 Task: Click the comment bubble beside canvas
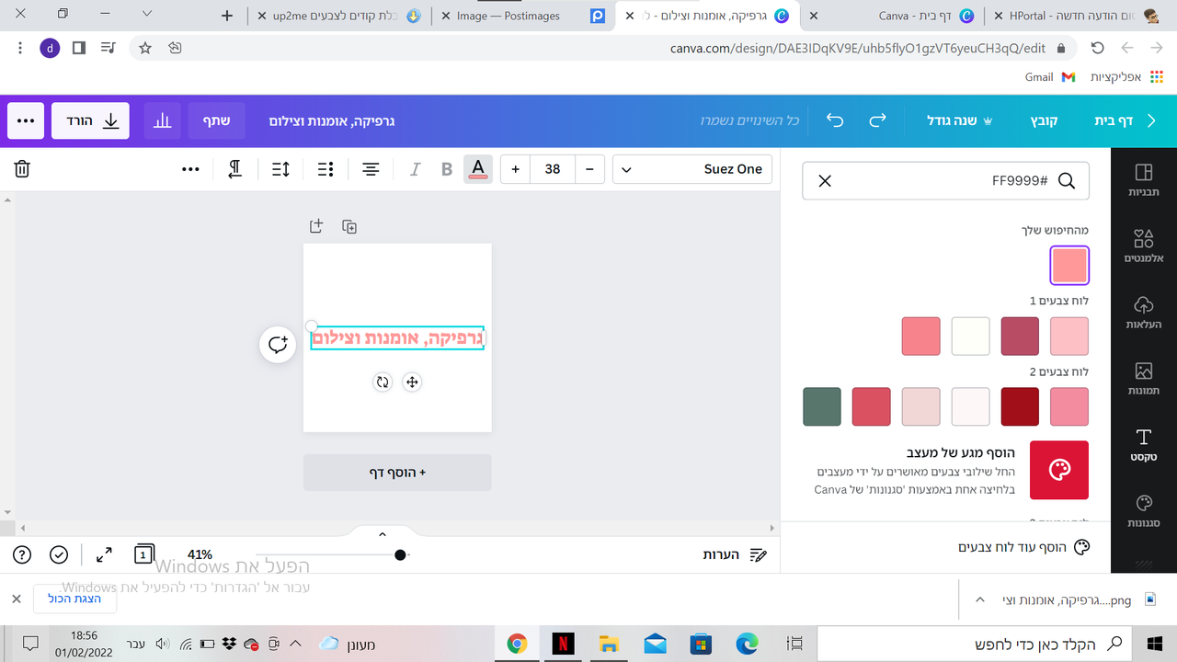(278, 345)
